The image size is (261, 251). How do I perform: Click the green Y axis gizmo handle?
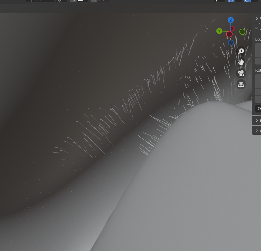point(219,31)
